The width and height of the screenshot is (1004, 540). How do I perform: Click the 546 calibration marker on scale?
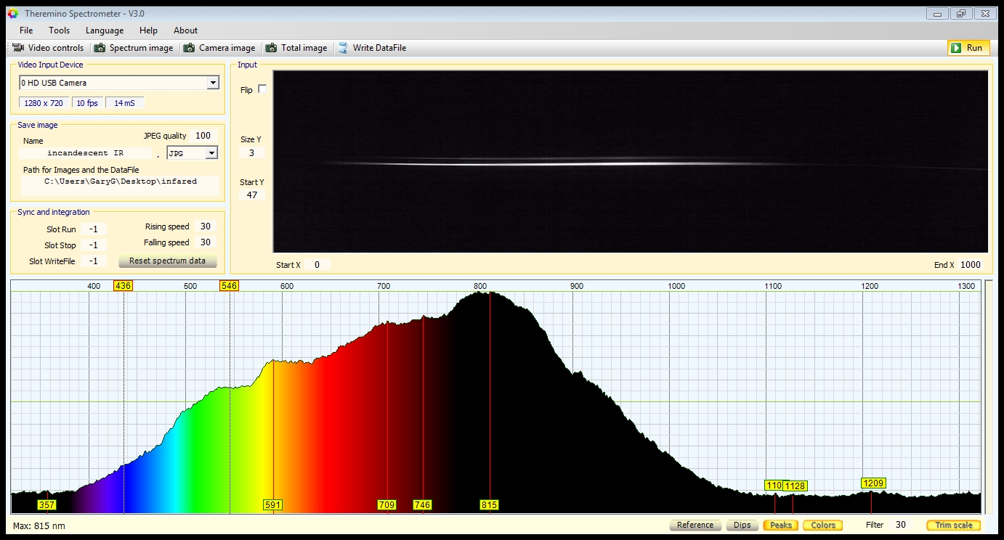(229, 286)
